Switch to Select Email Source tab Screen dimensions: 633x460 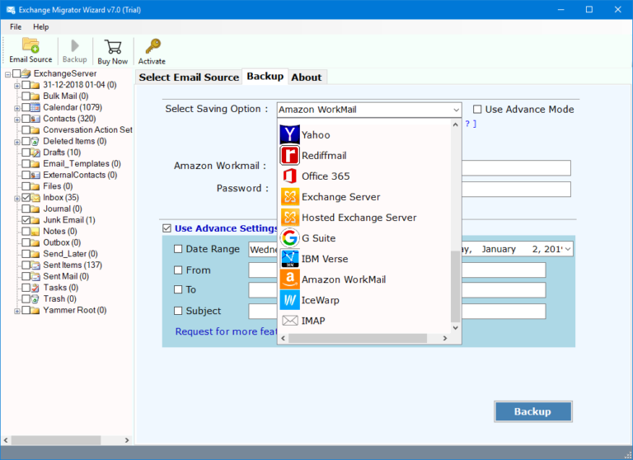pyautogui.click(x=189, y=77)
